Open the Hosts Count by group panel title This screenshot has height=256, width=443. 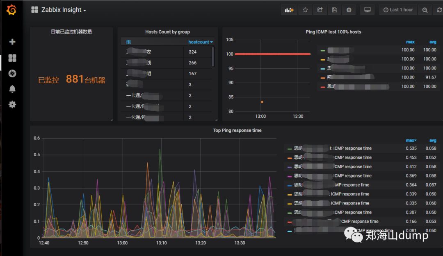click(x=167, y=32)
